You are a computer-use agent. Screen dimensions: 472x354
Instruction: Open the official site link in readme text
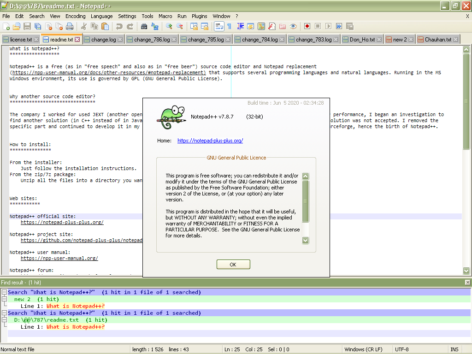(62, 223)
